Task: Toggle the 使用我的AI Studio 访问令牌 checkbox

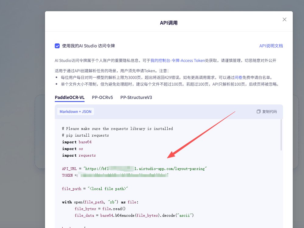Action: pos(57,46)
